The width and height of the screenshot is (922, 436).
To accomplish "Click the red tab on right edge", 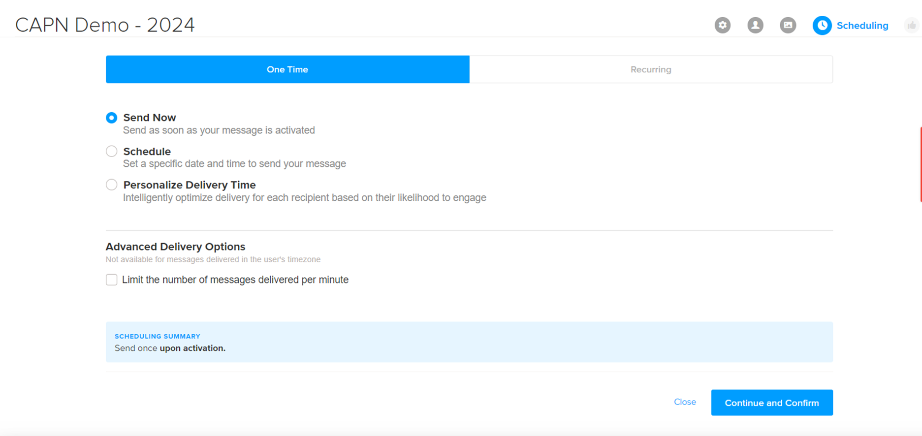I will click(920, 164).
